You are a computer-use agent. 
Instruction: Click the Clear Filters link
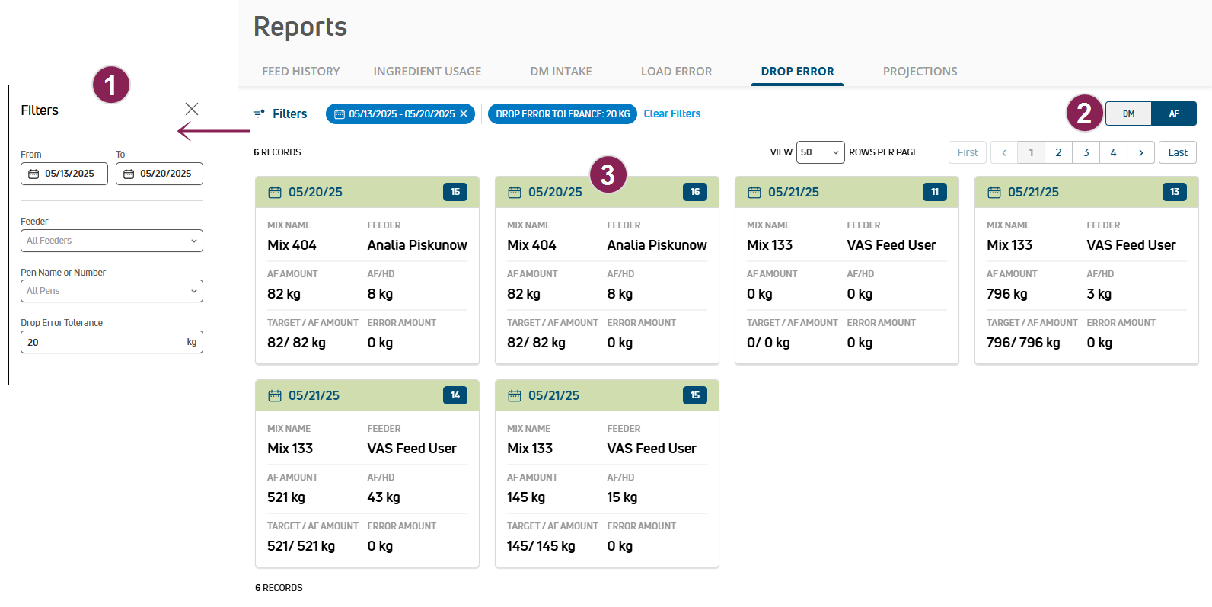(x=672, y=113)
